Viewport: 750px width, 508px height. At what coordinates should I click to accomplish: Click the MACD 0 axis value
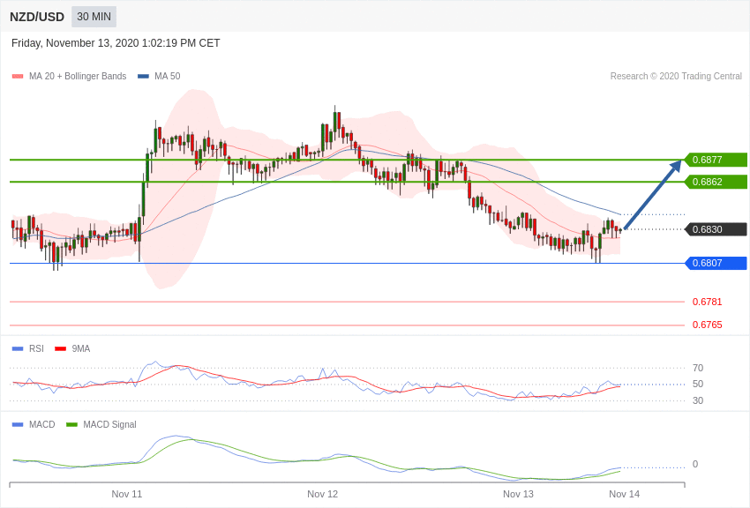tap(695, 464)
